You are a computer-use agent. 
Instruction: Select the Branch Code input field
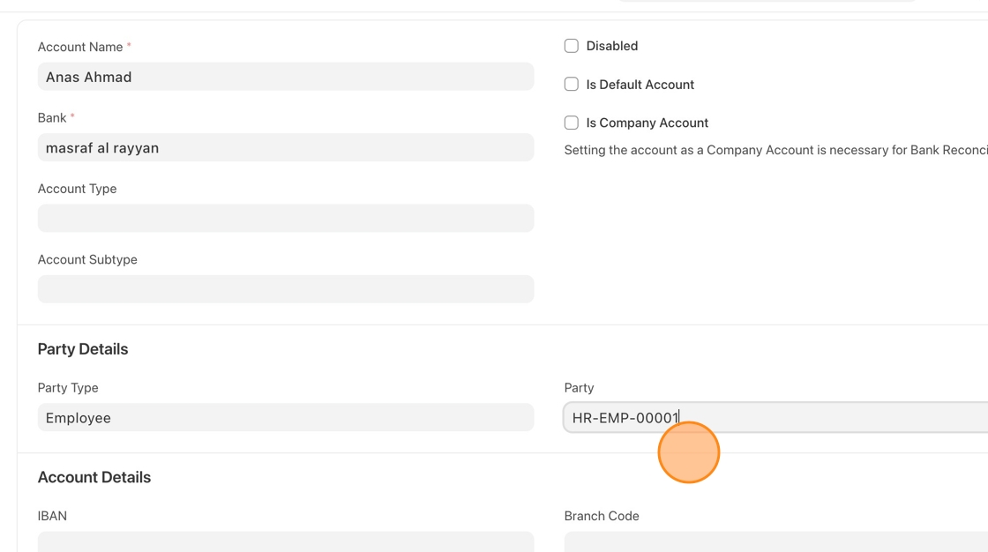coord(776,541)
